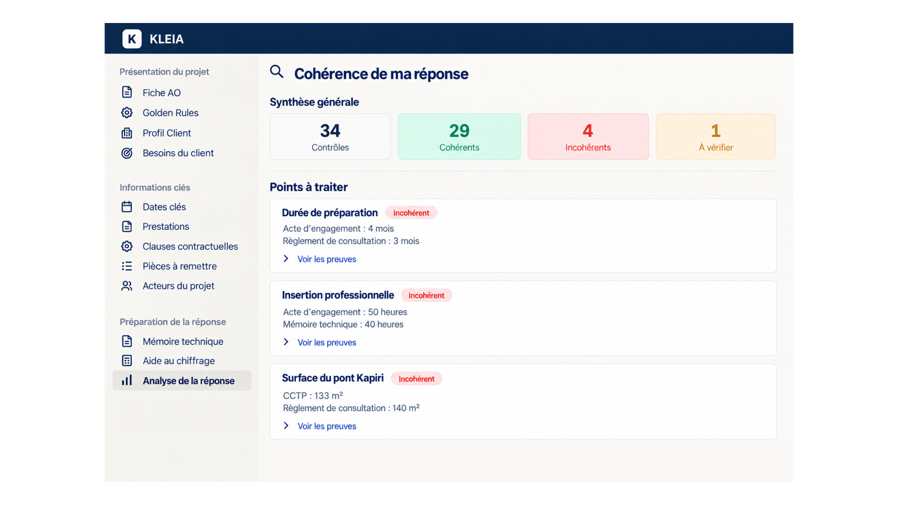Screen dimensions: 898x505
Task: Go to Golden Rules section
Action: pyautogui.click(x=171, y=113)
